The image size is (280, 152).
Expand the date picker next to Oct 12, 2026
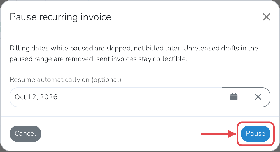tap(234, 97)
